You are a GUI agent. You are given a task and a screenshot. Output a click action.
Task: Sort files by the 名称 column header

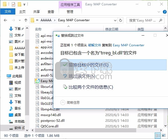38,29
